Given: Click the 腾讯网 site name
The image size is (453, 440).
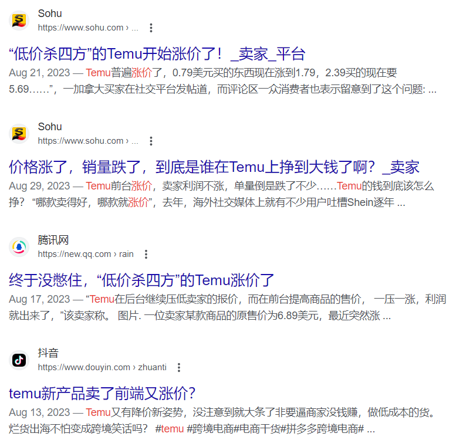Looking at the screenshot, I should pyautogui.click(x=53, y=240).
